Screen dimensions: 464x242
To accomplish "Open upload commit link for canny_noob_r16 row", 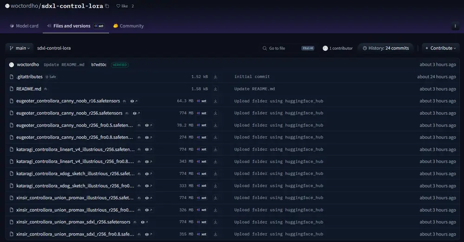I will pos(278,101).
